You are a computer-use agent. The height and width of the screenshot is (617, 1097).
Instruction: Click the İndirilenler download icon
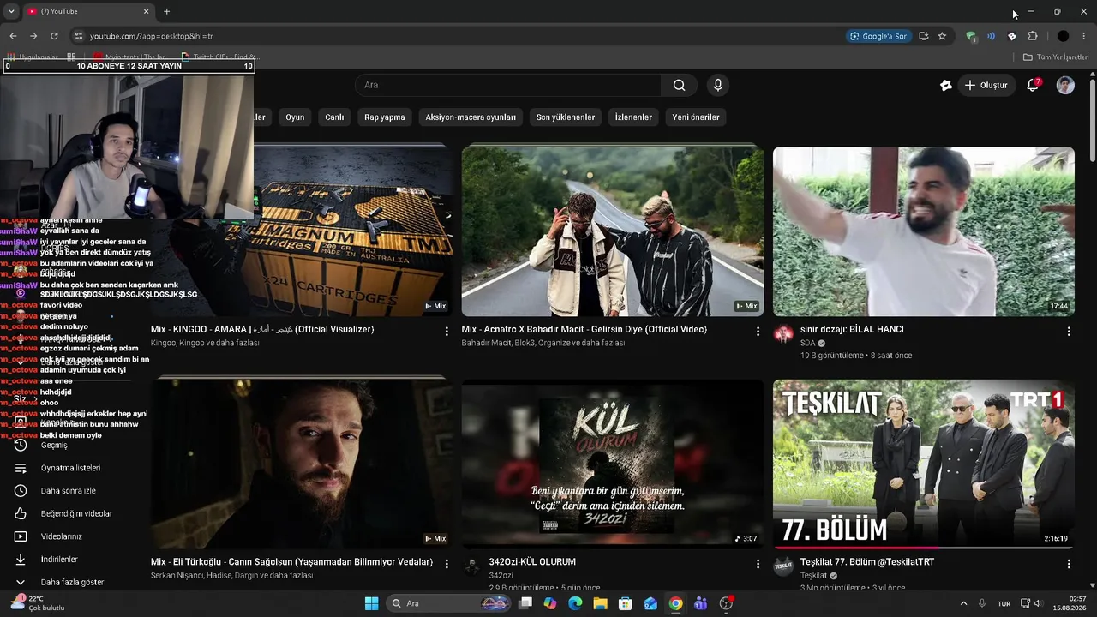coord(21,560)
